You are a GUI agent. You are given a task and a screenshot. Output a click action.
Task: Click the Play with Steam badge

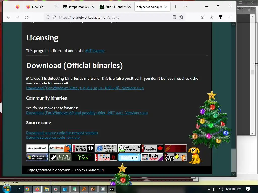pos(60,157)
